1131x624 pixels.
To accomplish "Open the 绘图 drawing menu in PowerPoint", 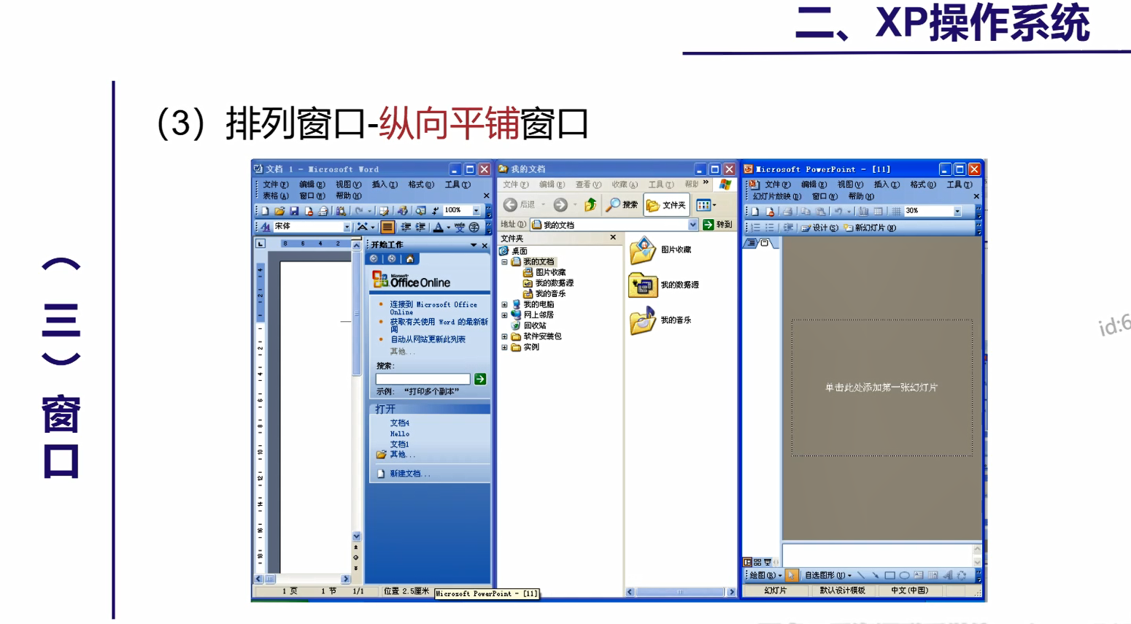I will pos(765,576).
